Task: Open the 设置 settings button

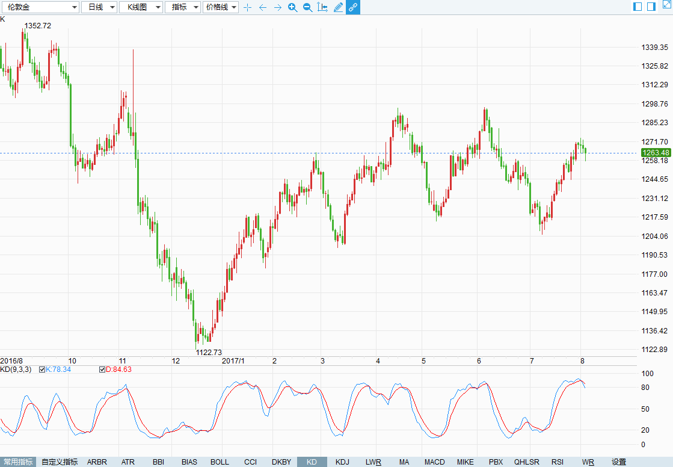Action: (x=618, y=462)
